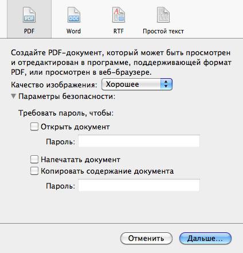
Task: Focus the password field under Копировать содержание
Action: [x=139, y=186]
